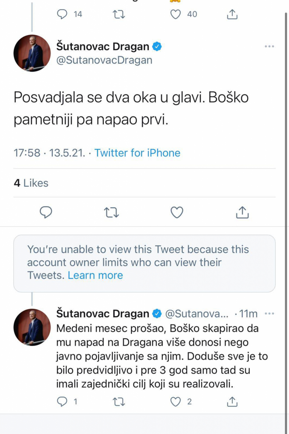Open the 'Learn more' link
This screenshot has width=289, height=434.
(x=95, y=275)
